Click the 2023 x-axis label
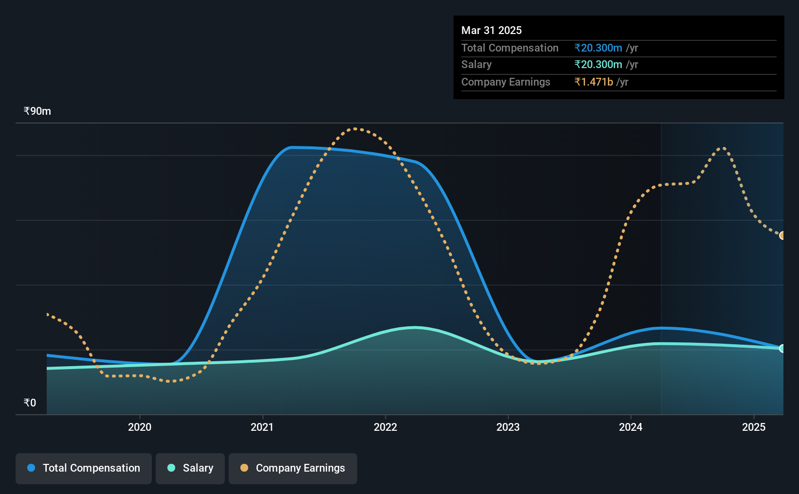 pos(508,427)
